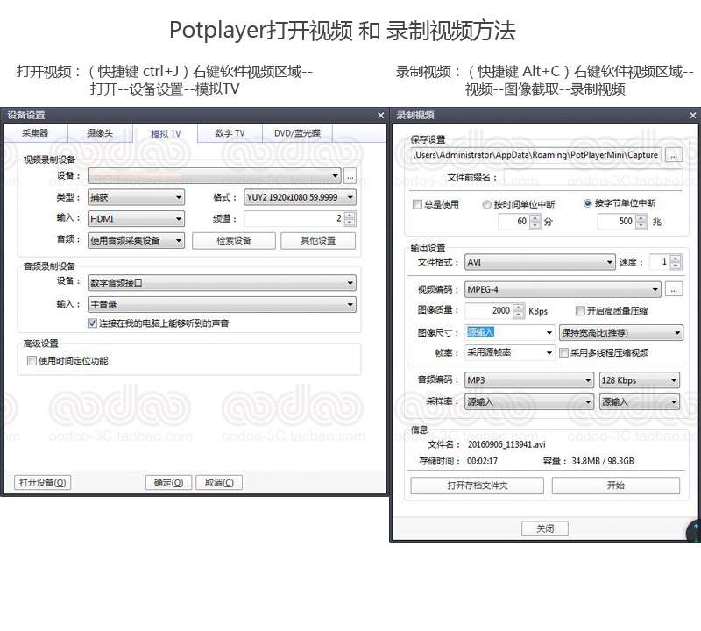Browse save folder with ellipsis button
The image size is (701, 631).
click(674, 155)
